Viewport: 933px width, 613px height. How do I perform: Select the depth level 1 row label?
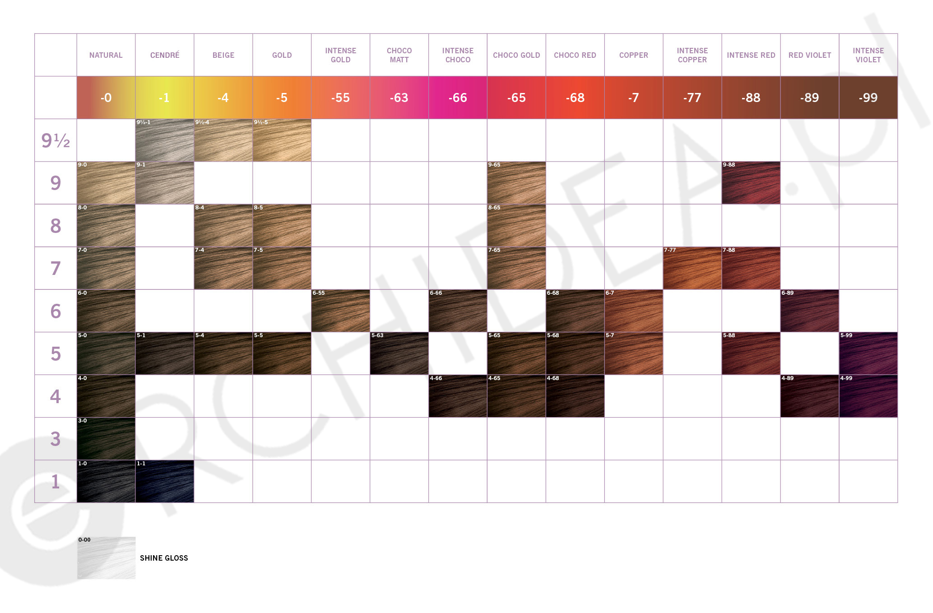56,482
